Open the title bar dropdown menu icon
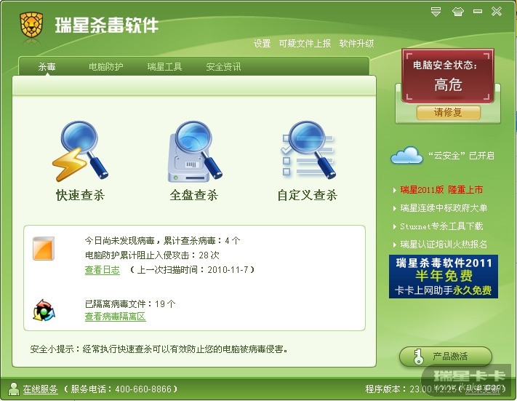 436,12
